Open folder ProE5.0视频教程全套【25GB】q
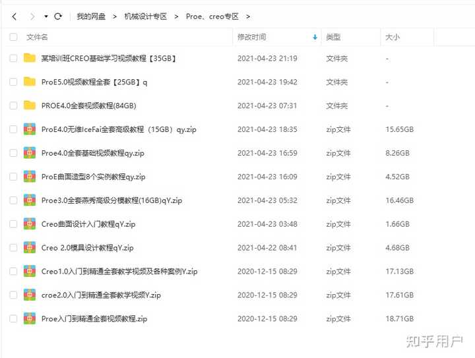 click(94, 82)
